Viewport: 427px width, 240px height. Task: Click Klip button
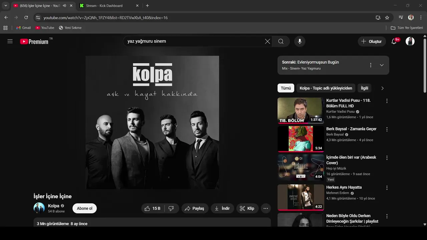[247, 208]
